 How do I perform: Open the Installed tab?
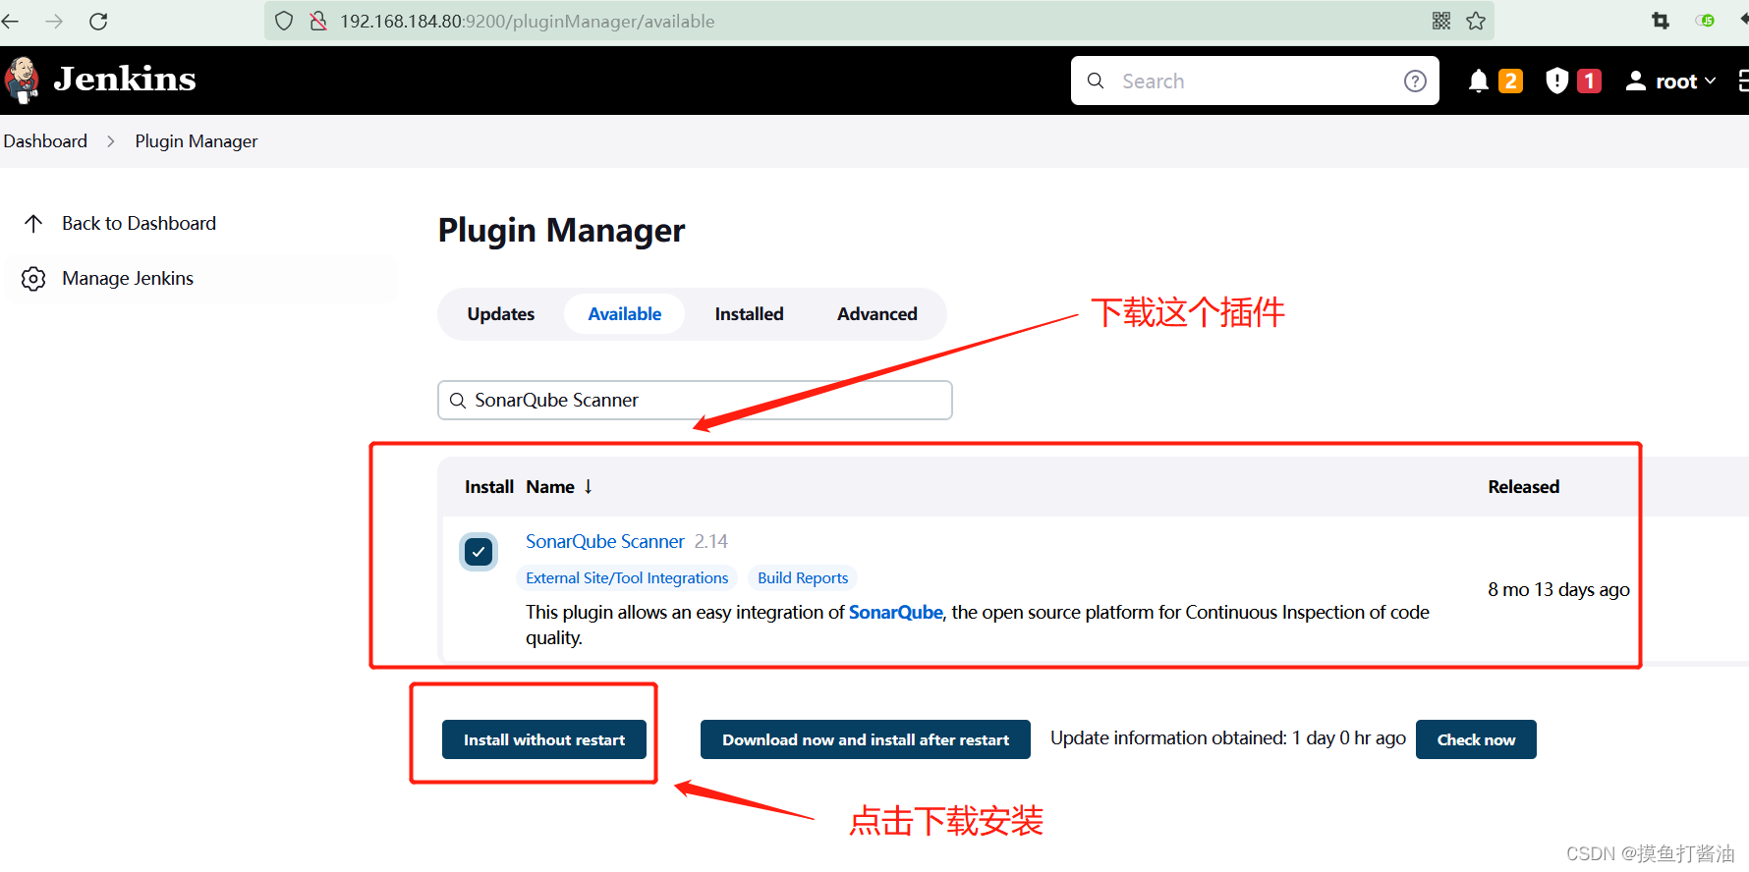pos(749,314)
